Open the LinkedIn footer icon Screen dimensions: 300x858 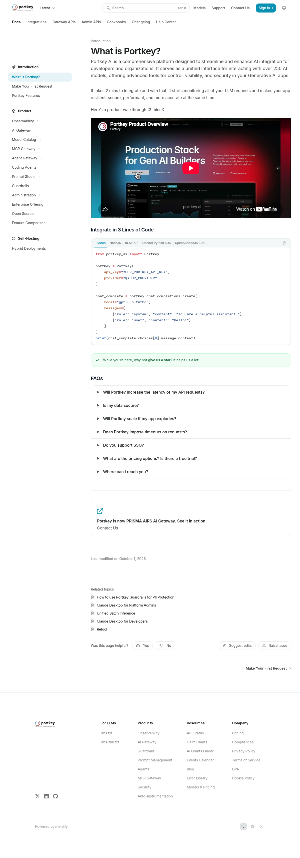click(x=46, y=796)
